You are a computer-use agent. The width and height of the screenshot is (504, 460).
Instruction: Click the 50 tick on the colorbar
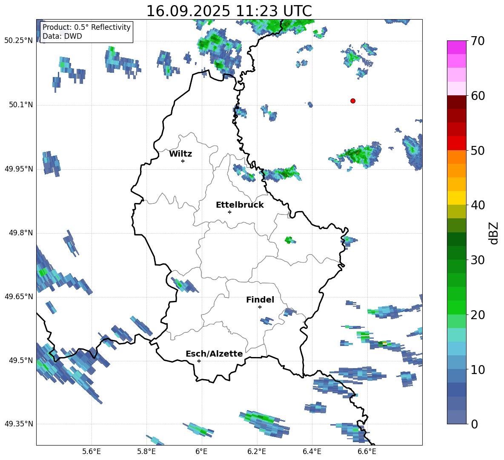pyautogui.click(x=478, y=151)
